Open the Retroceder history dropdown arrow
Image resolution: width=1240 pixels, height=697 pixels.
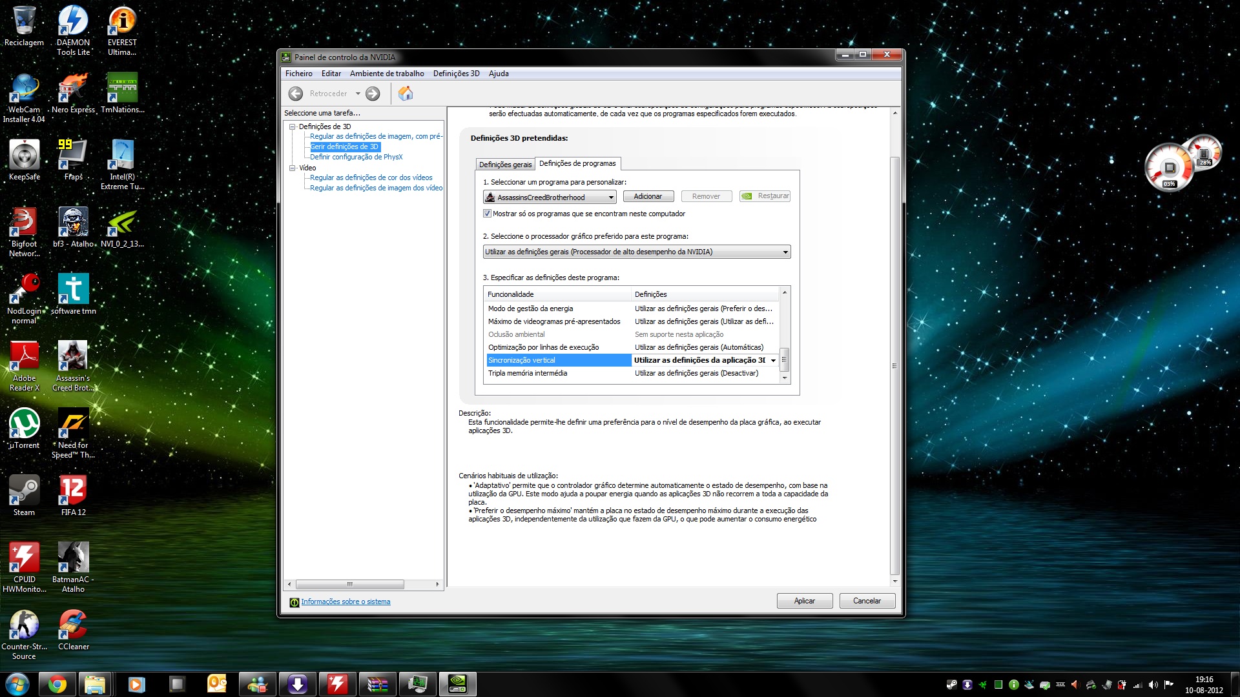pos(358,94)
